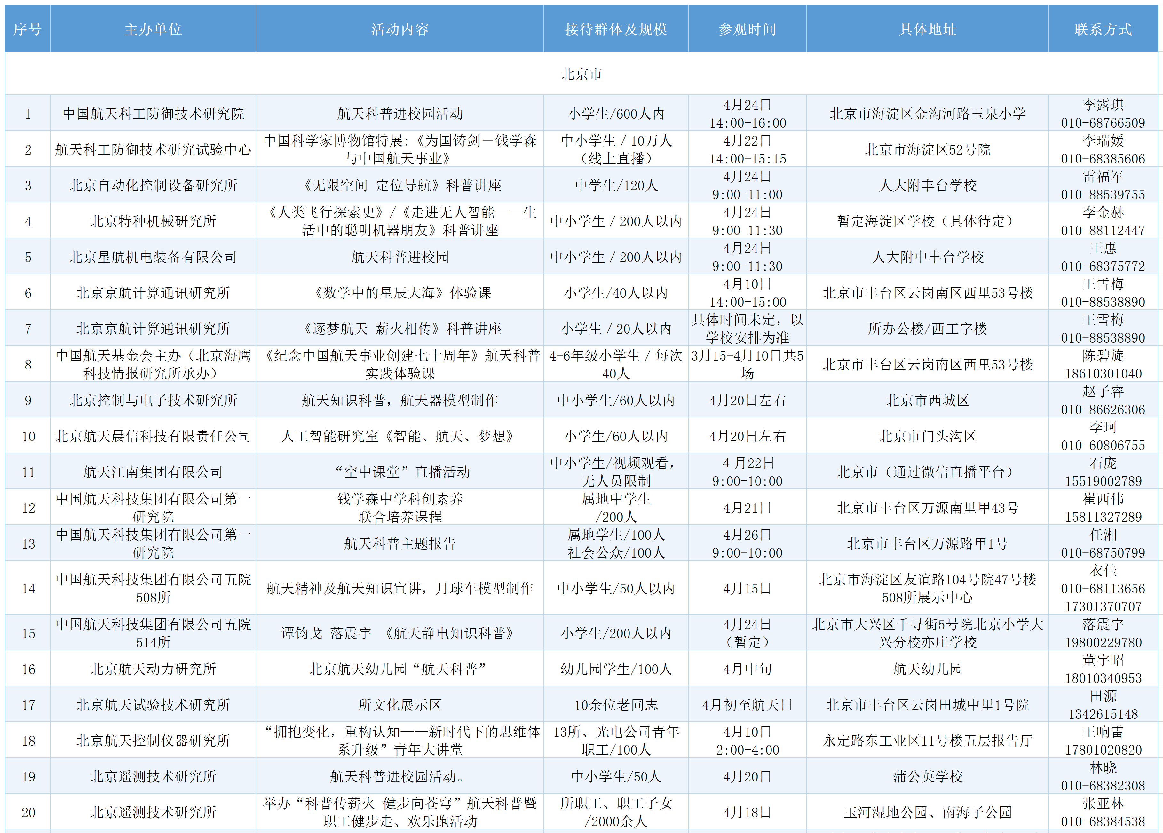
Task: Click the 具体地址 column header
Action: 927,29
